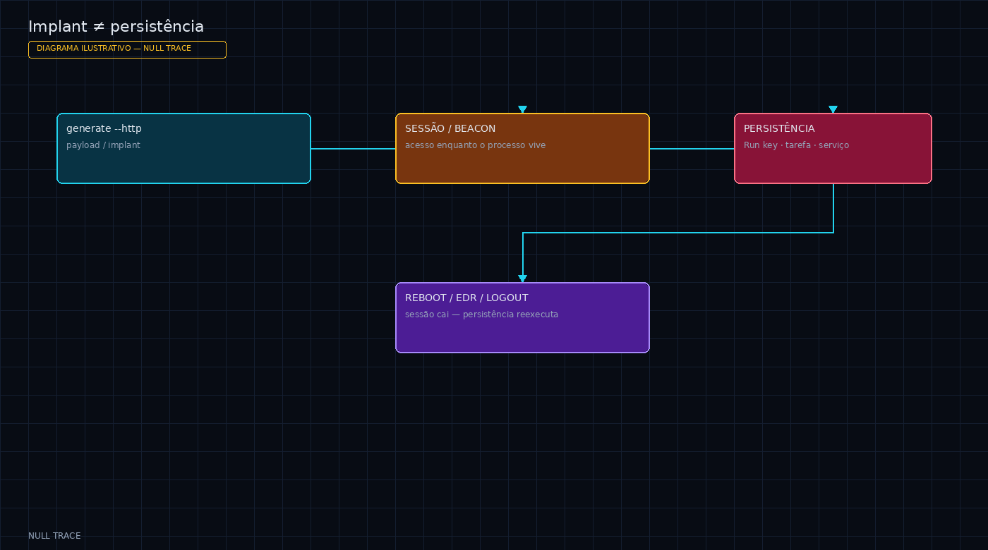
Task: Select the "DIAGRAMA ILUSTRATIVO — NULL TRACE" badge
Action: pyautogui.click(x=127, y=49)
